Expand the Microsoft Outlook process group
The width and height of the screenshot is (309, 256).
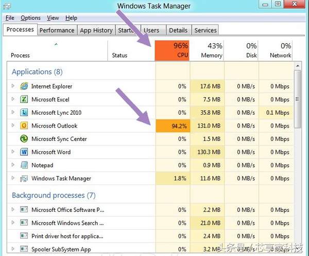(13, 126)
